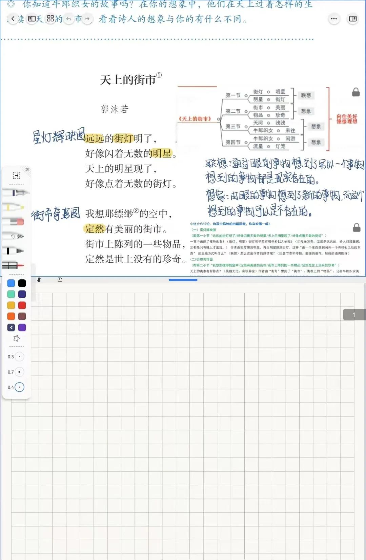Collapse the floating toolbar using corner arrow

tap(27, 170)
